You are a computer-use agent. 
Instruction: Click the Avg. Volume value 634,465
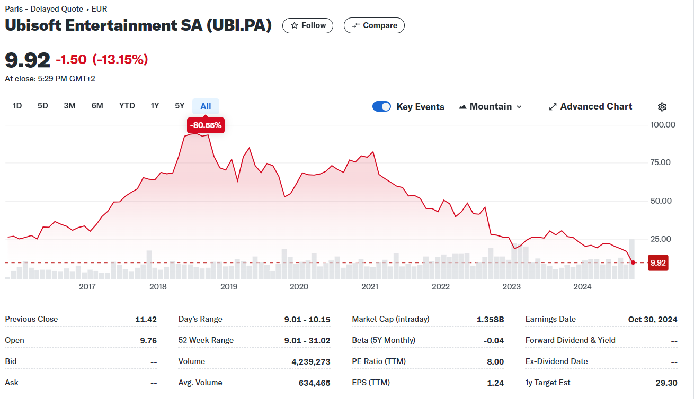click(x=314, y=383)
